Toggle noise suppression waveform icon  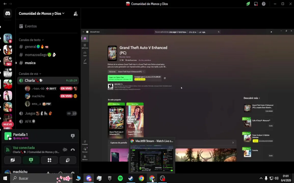[x=65, y=150]
